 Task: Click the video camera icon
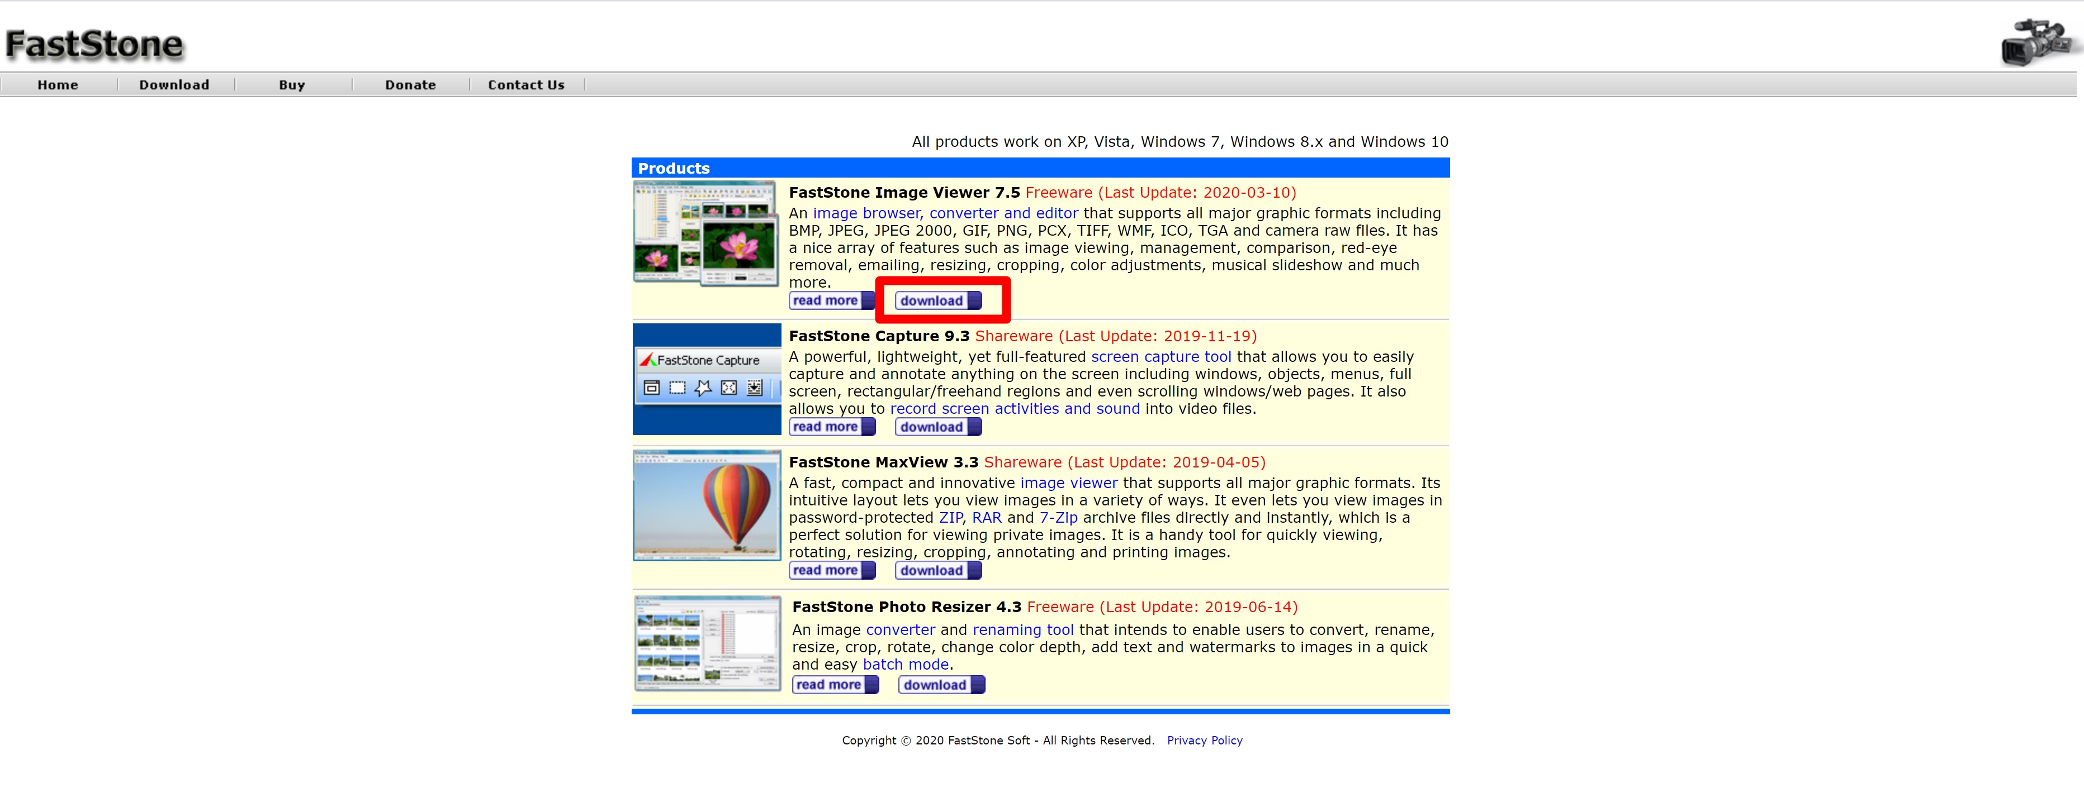pyautogui.click(x=2035, y=42)
